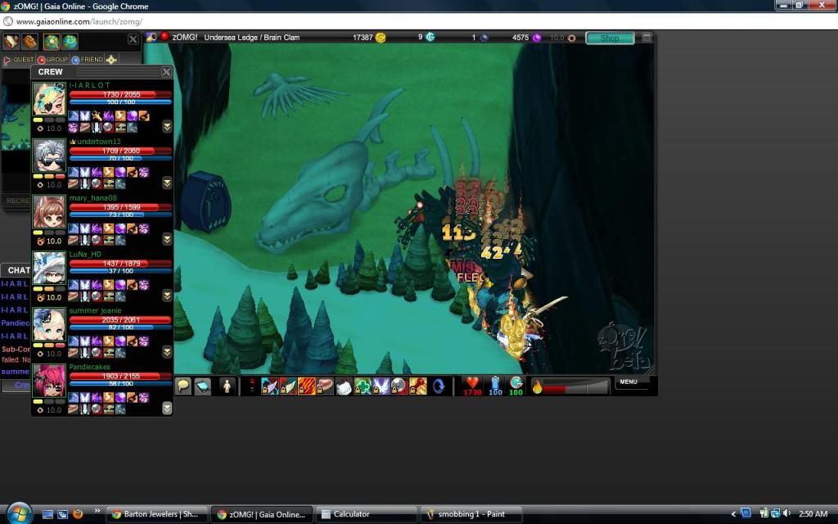This screenshot has width=838, height=524.
Task: Click undertown13's crew avatar portrait
Action: click(x=49, y=155)
